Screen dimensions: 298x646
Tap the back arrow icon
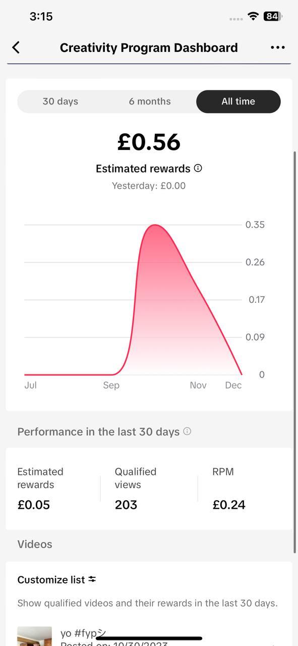coord(16,47)
